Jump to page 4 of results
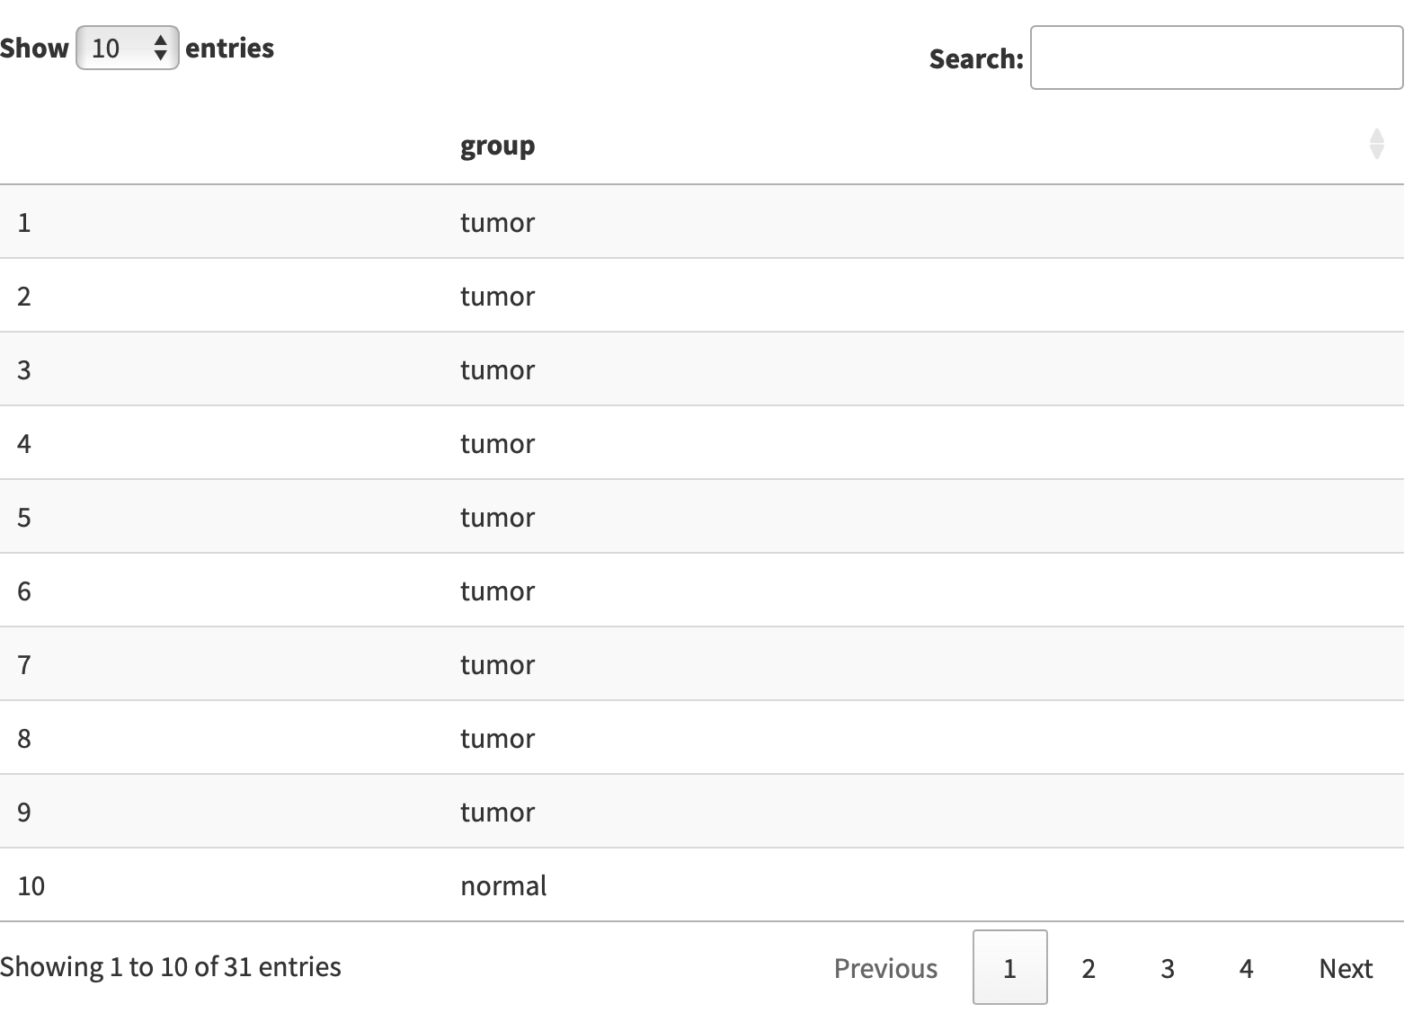 point(1246,967)
